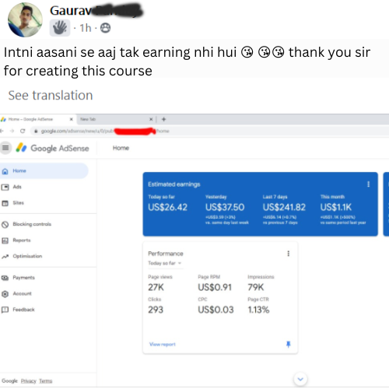Screen dimensions: 389x389
Task: Click the Page RPM US$0.91 value
Action: [215, 287]
